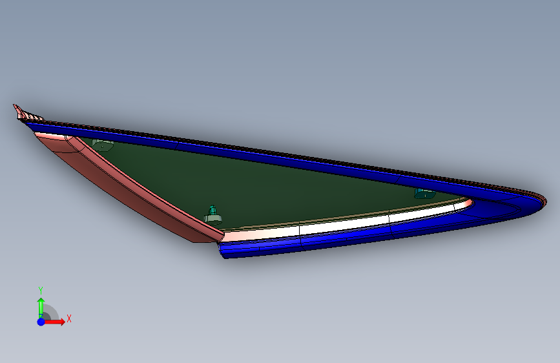560x363 pixels.
Task: Click the green Y axis arrow on triad
Action: 41,308
